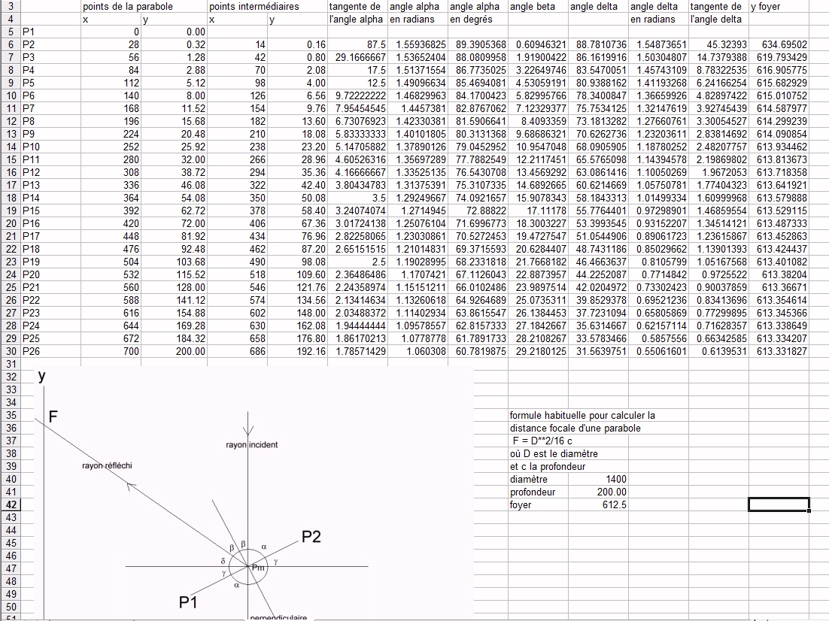
Task: Select entire row via row header 31
Action: [11, 364]
